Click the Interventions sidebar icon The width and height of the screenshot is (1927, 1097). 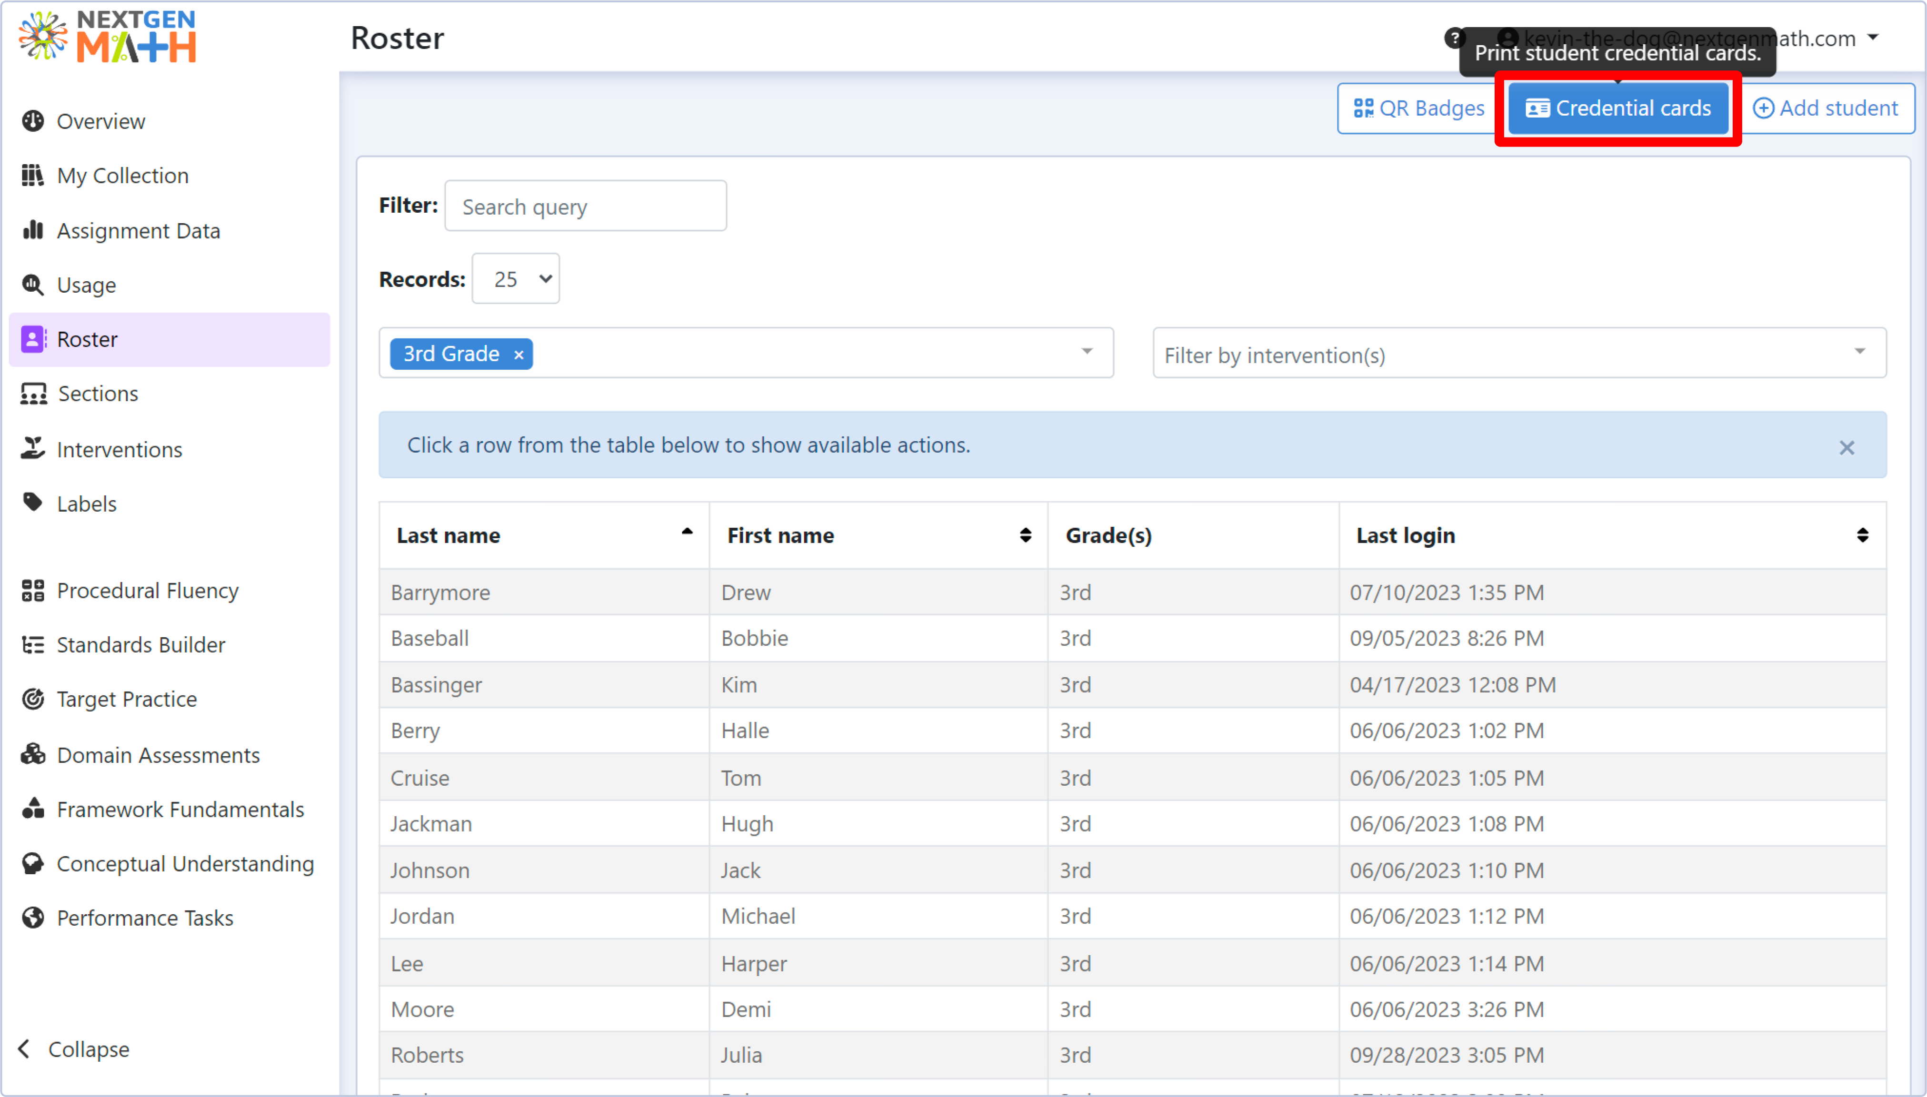36,447
